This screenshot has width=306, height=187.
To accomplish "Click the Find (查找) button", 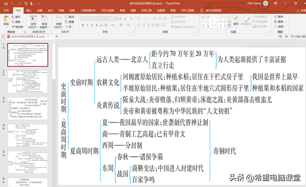I will pyautogui.click(x=279, y=17).
